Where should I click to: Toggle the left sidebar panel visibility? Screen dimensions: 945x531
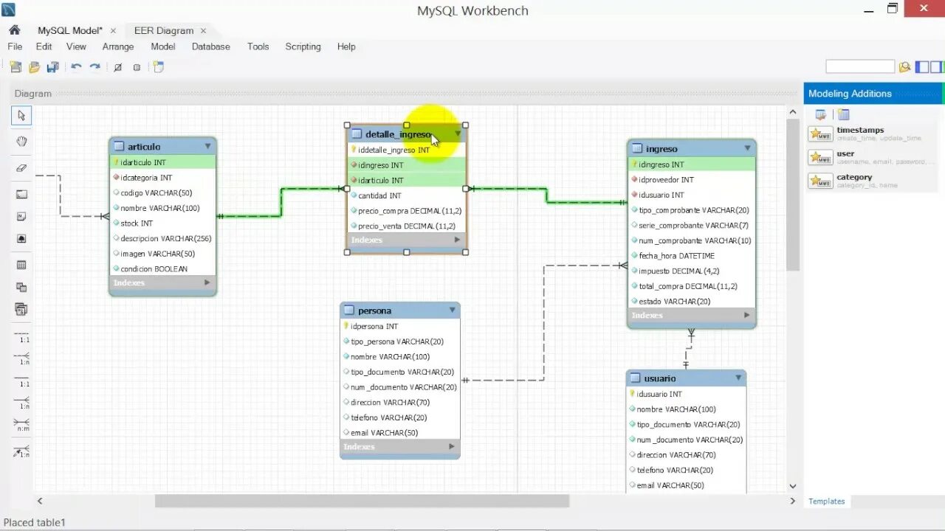[922, 67]
